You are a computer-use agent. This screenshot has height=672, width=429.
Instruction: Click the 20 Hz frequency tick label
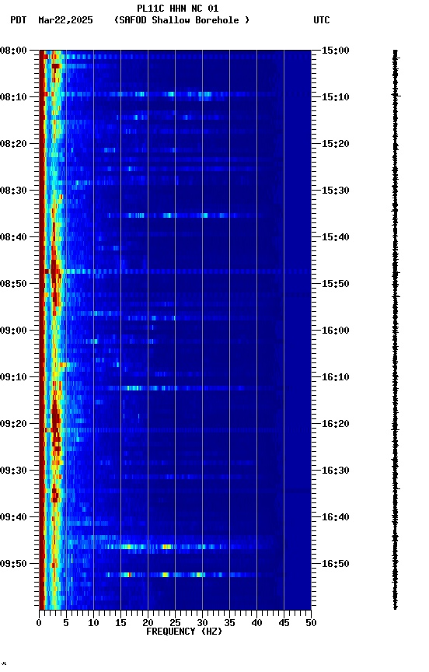(148, 623)
